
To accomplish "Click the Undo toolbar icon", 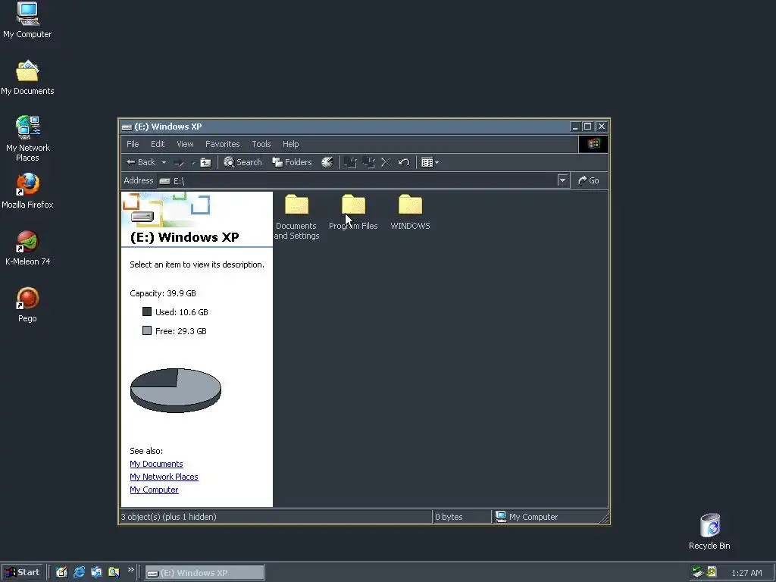I will click(404, 162).
